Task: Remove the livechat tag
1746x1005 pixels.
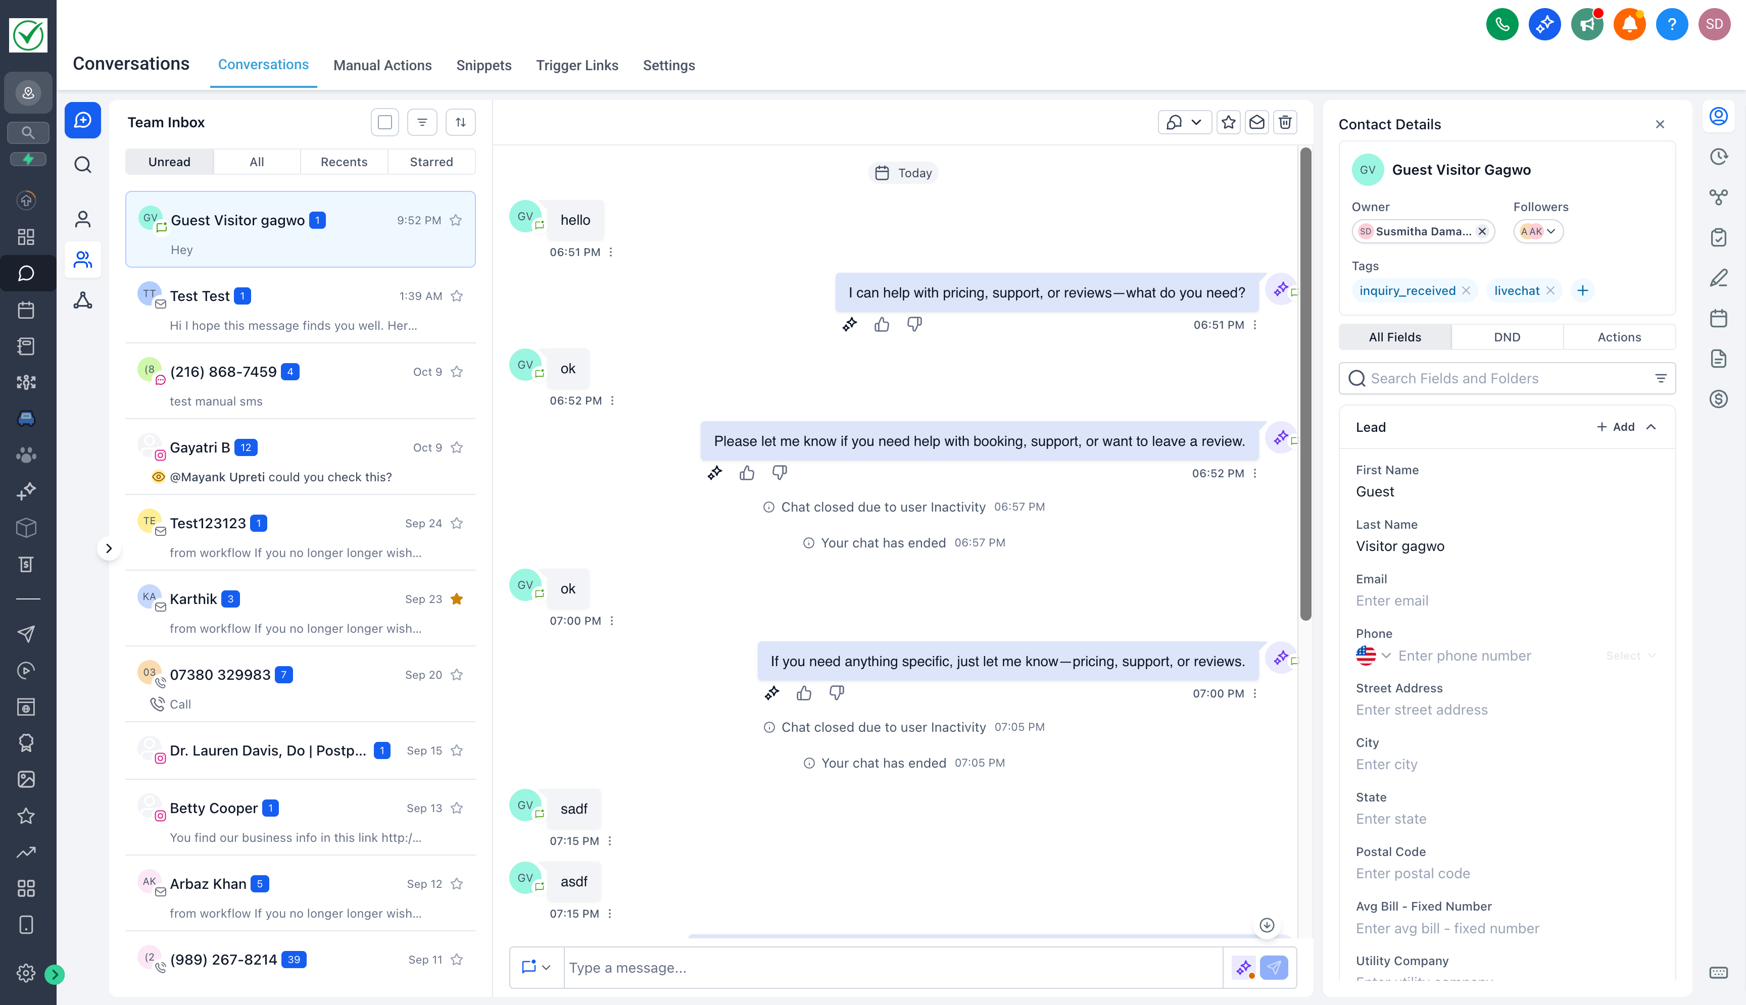Action: tap(1550, 290)
